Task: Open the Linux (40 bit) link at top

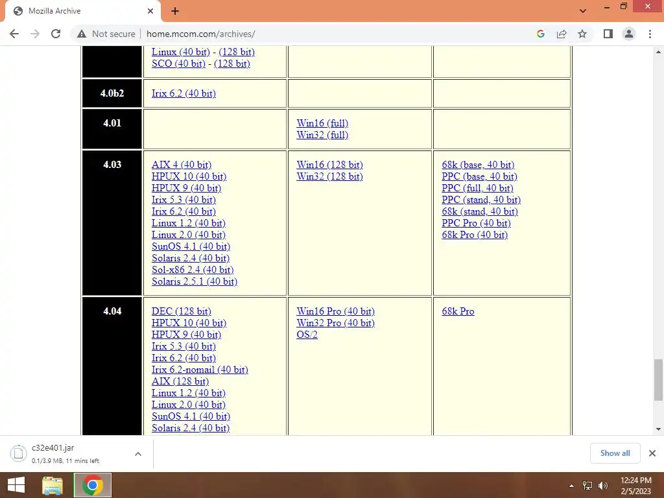Action: 181,52
